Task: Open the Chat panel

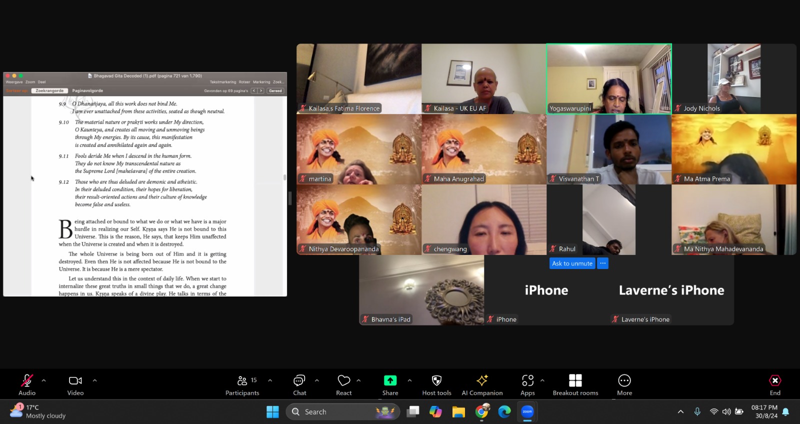Action: point(299,385)
